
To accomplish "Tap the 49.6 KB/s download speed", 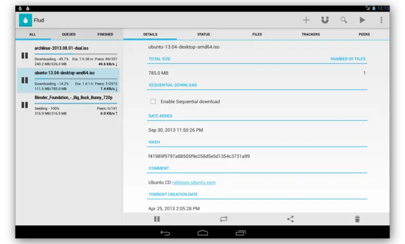I will tap(107, 64).
